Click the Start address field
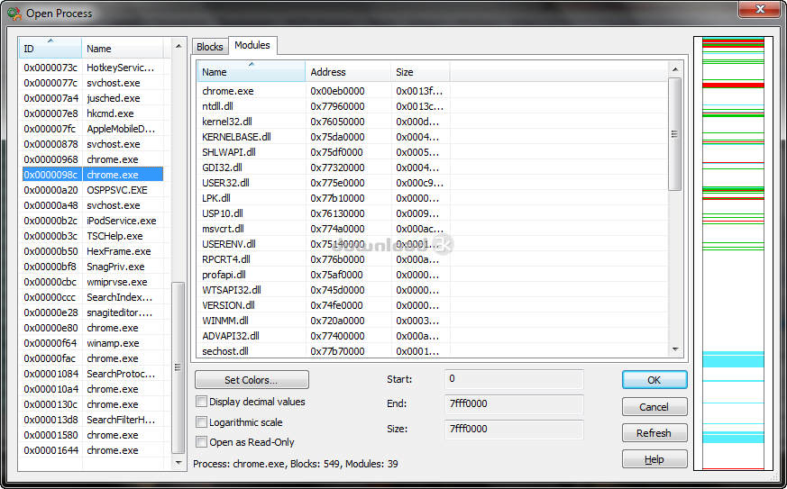 pos(513,379)
